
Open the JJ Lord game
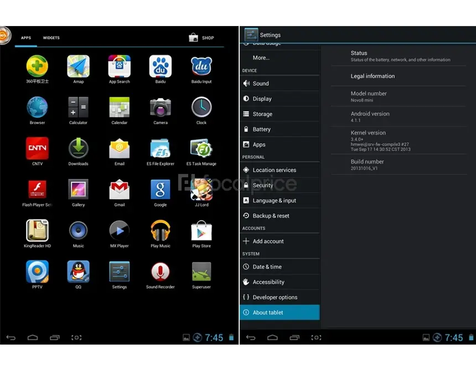point(201,189)
